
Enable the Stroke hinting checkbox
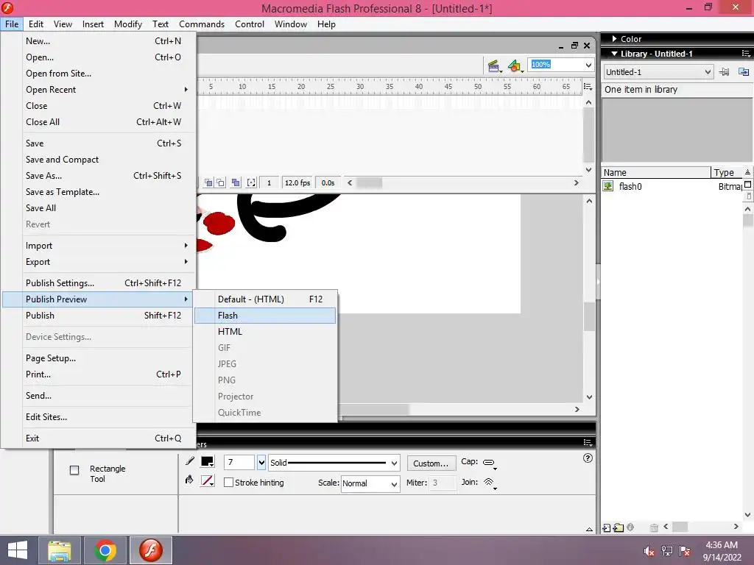click(229, 483)
